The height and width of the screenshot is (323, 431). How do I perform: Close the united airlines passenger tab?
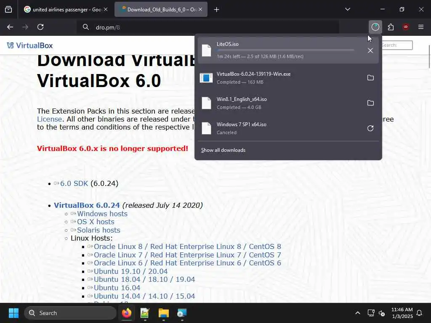[x=106, y=10]
